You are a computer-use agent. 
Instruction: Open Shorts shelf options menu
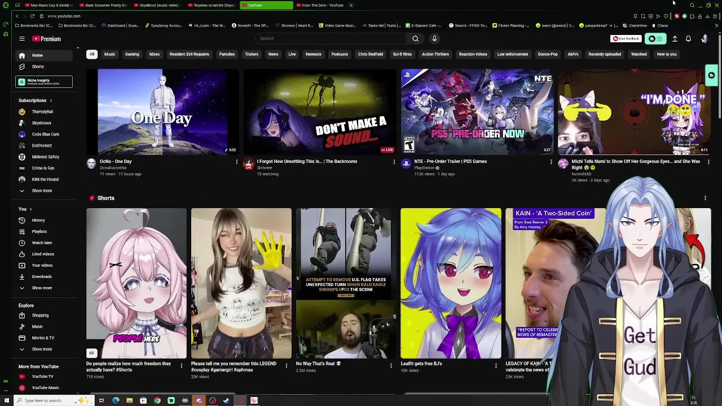pyautogui.click(x=705, y=198)
